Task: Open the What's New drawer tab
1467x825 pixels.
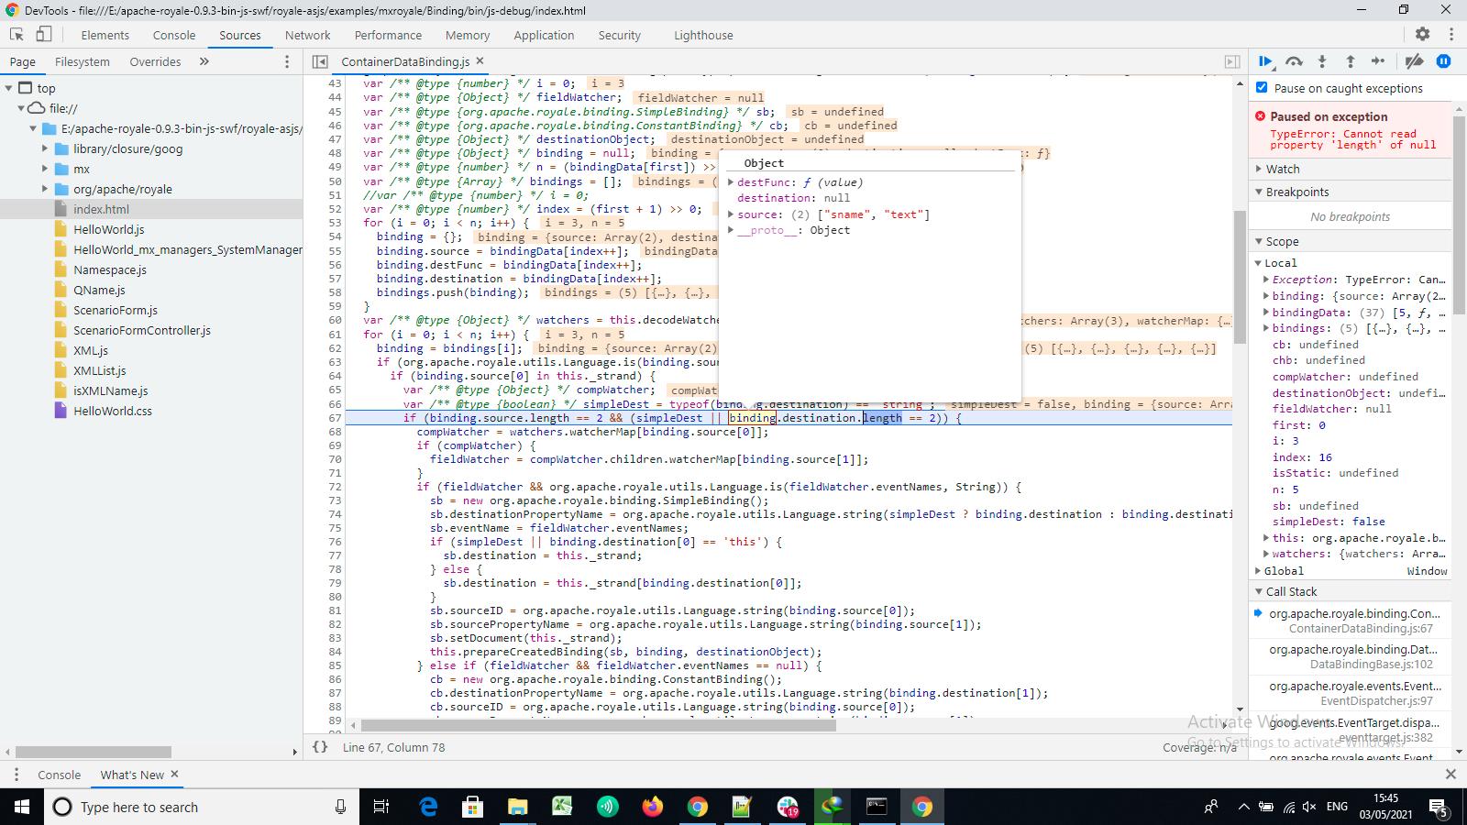Action: point(131,775)
